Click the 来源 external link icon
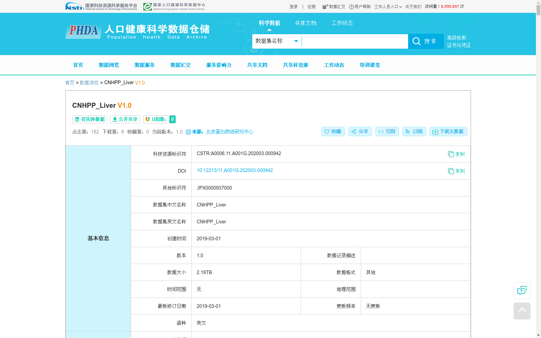The image size is (541, 338). tap(188, 132)
